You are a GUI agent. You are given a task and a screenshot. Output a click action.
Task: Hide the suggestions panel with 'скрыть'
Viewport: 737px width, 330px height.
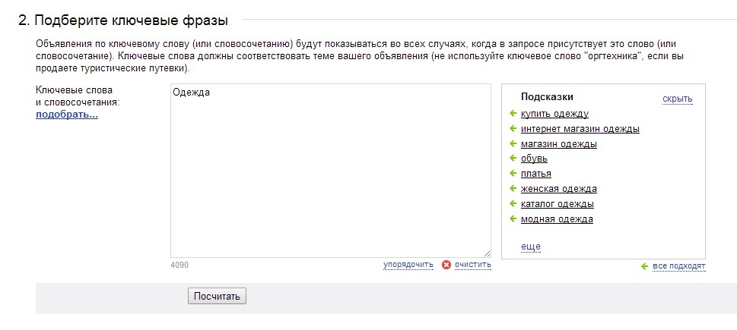coord(677,99)
